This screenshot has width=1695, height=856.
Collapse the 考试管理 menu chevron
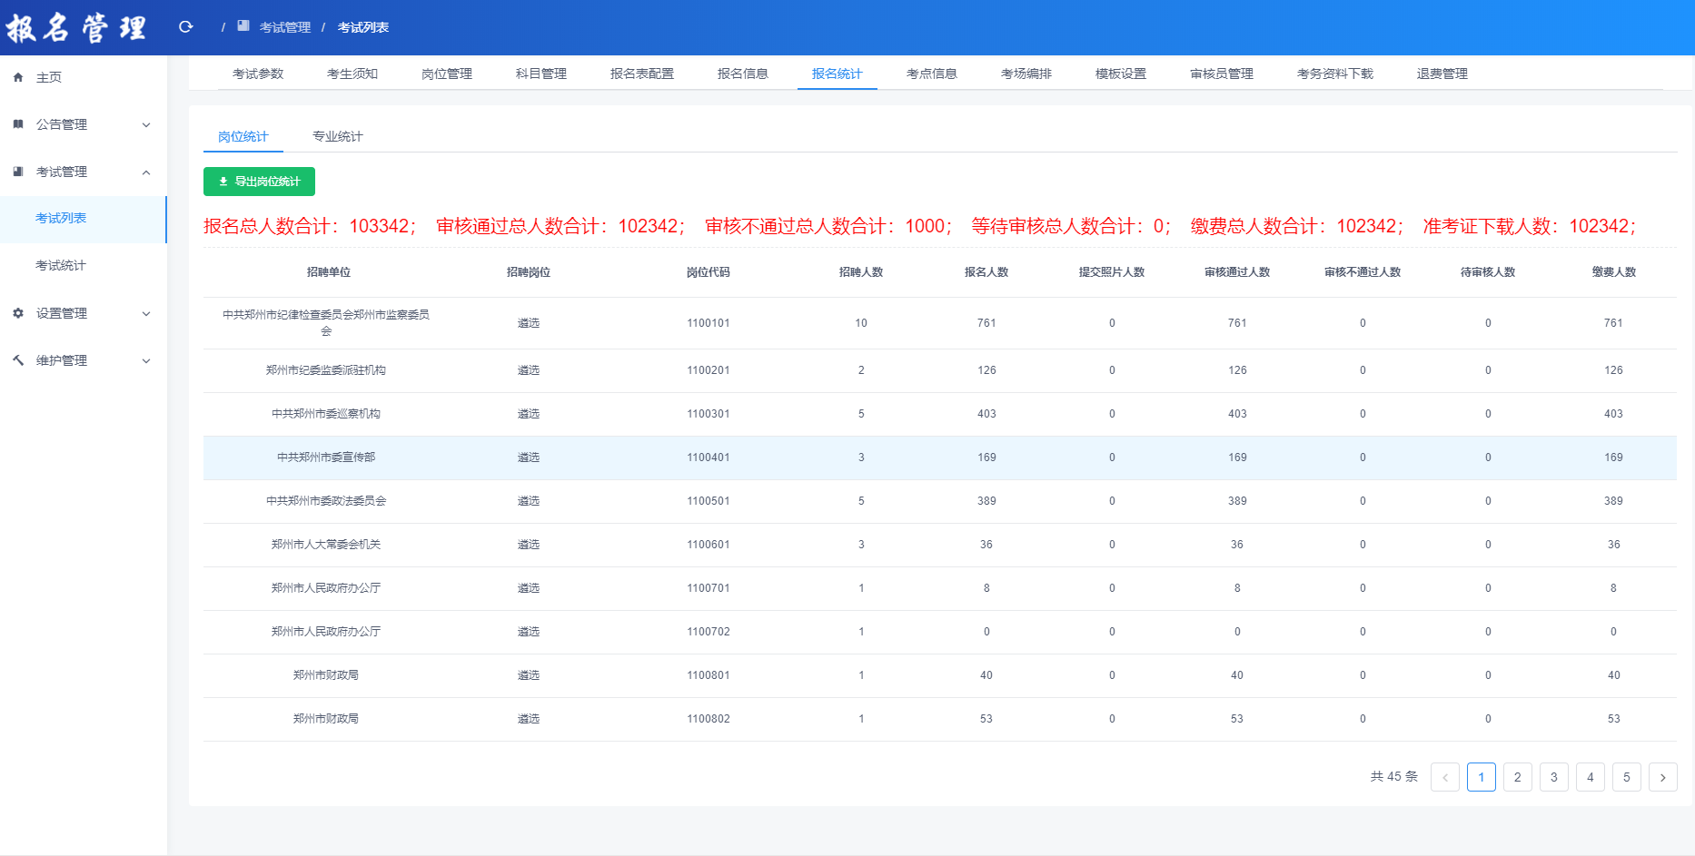[x=146, y=172]
